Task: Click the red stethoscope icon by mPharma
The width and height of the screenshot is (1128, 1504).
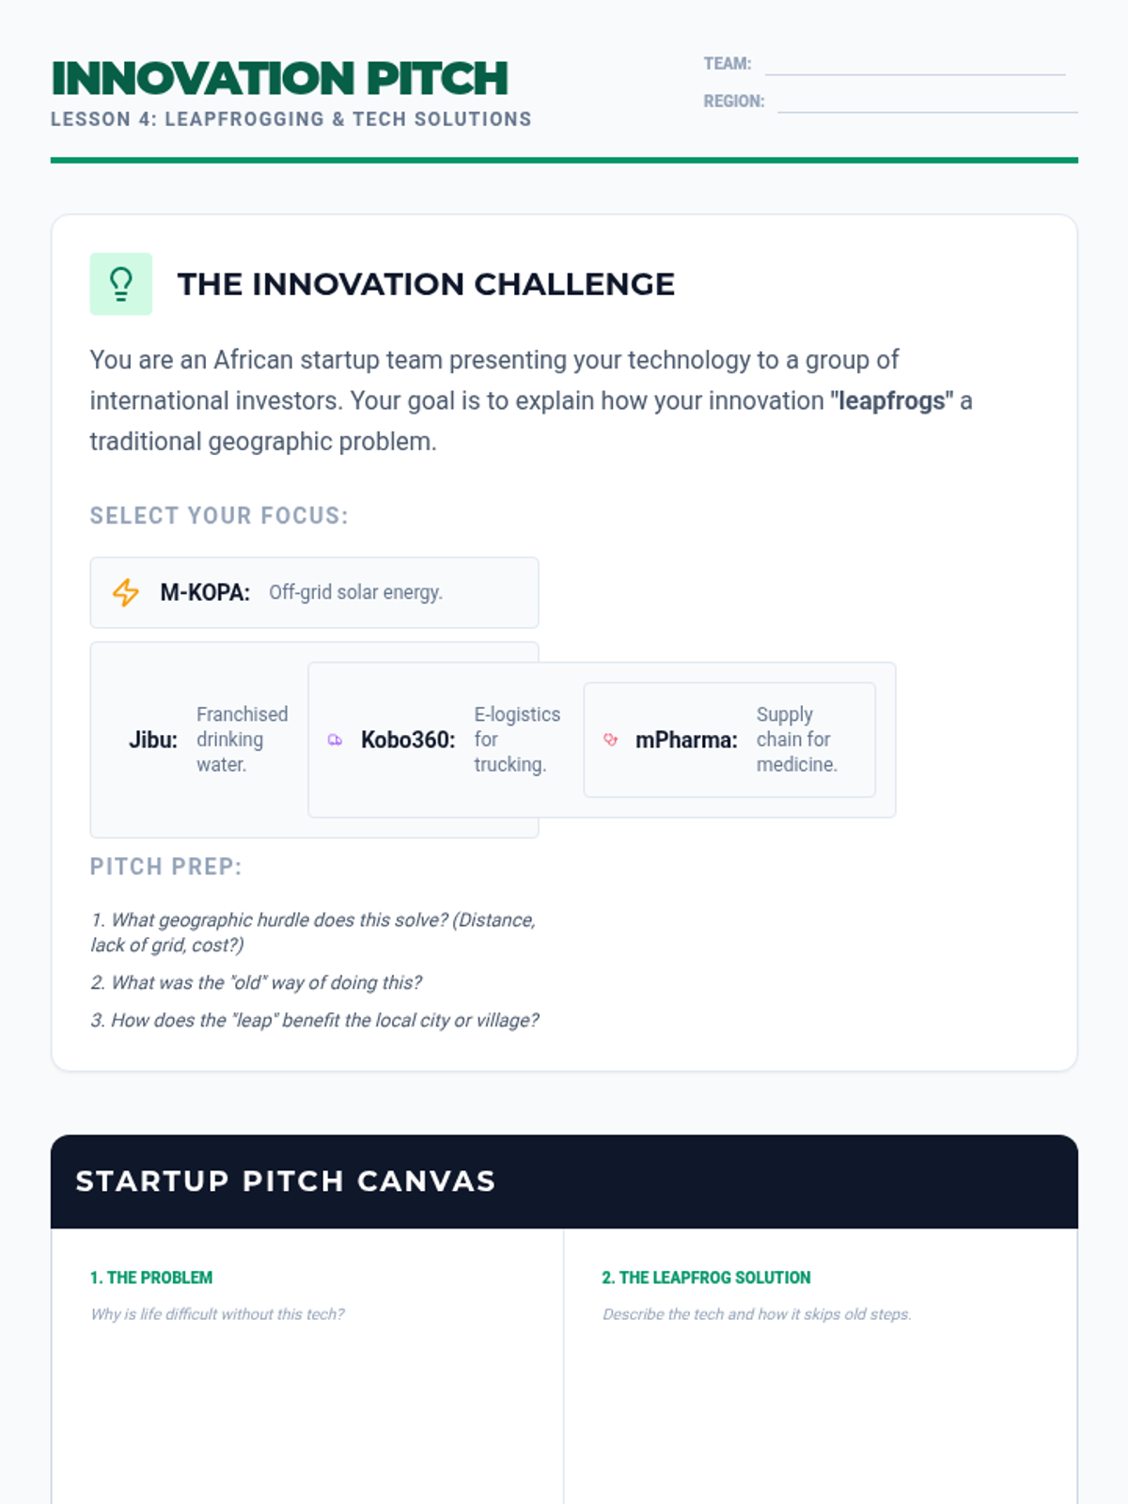Action: pyautogui.click(x=611, y=740)
